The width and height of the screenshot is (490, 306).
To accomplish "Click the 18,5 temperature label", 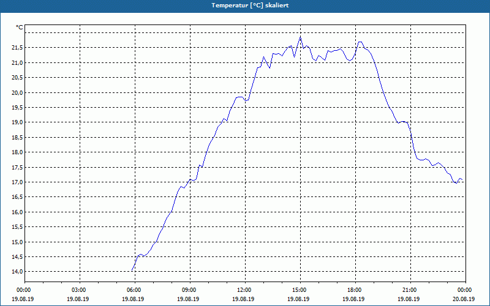I will (17, 137).
